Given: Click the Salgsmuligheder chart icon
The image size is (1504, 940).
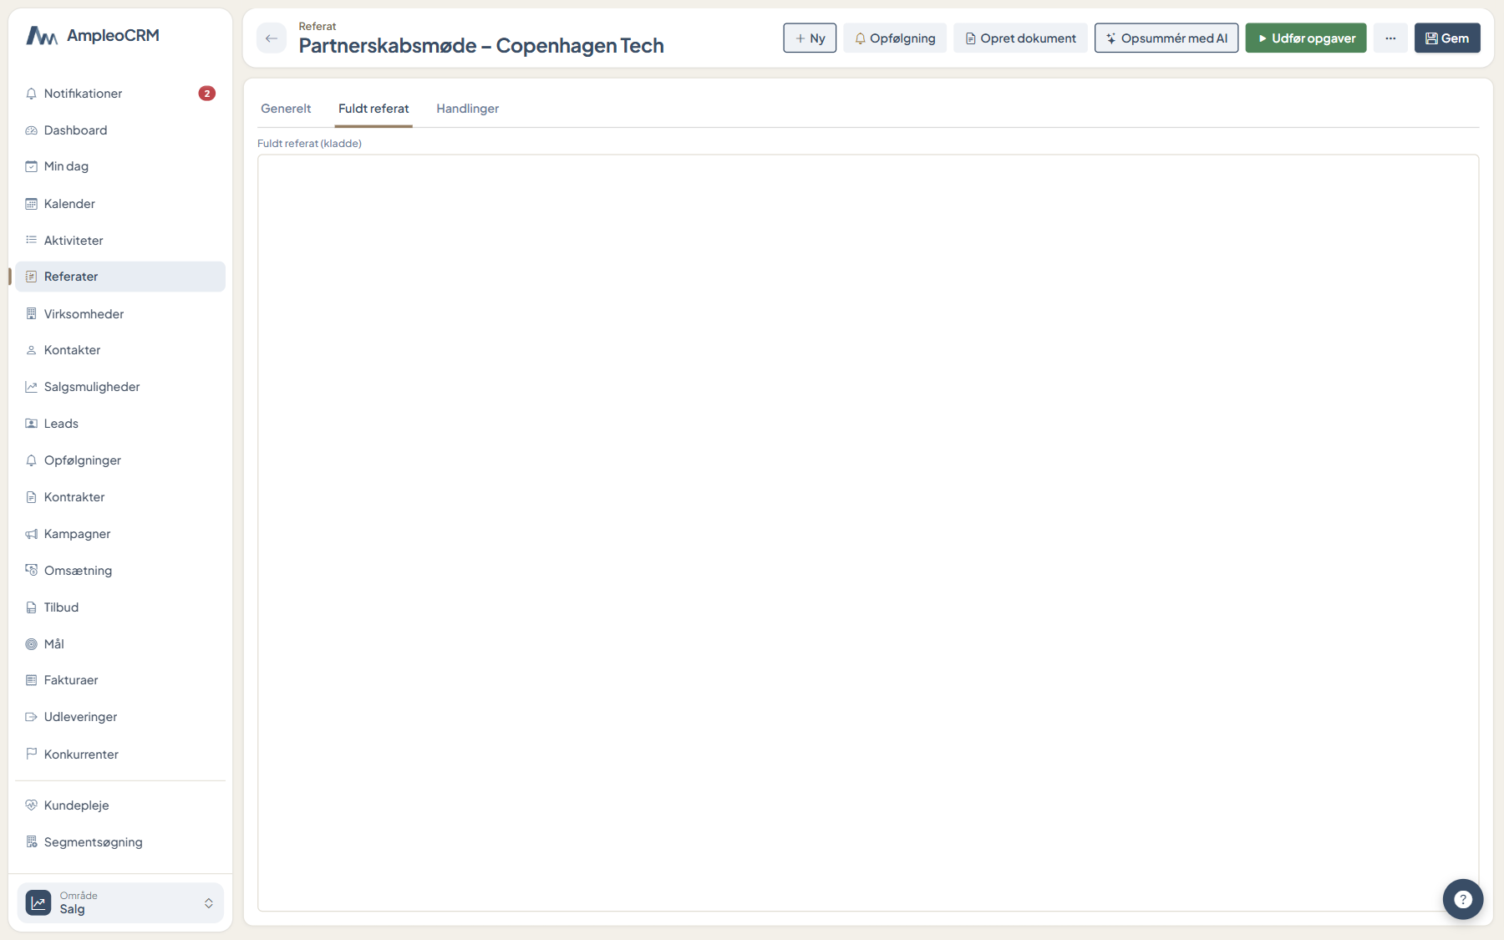Looking at the screenshot, I should click(x=31, y=387).
